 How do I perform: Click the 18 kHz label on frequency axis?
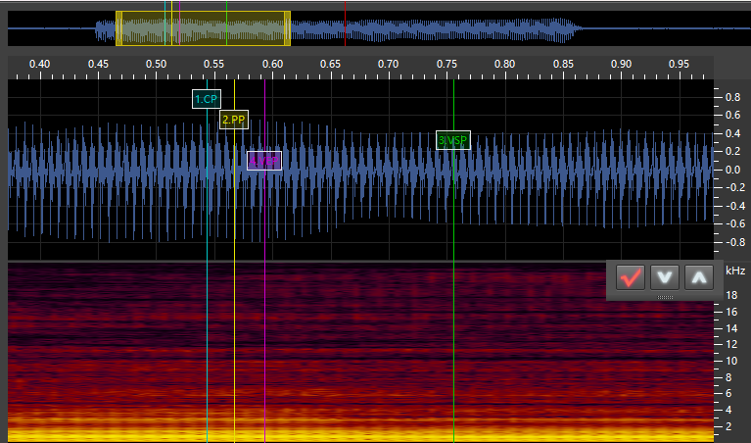click(730, 295)
